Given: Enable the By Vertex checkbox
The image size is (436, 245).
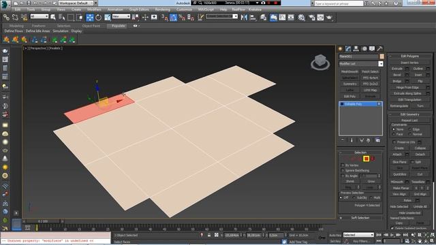Looking at the screenshot, I should (x=343, y=165).
